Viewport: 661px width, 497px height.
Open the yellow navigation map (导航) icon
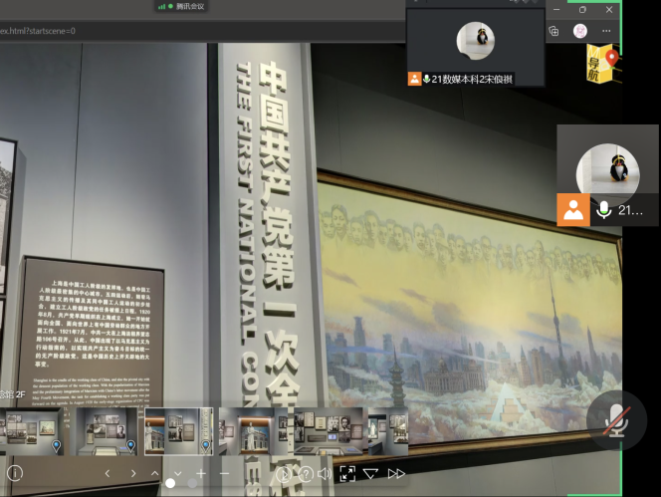tap(600, 62)
